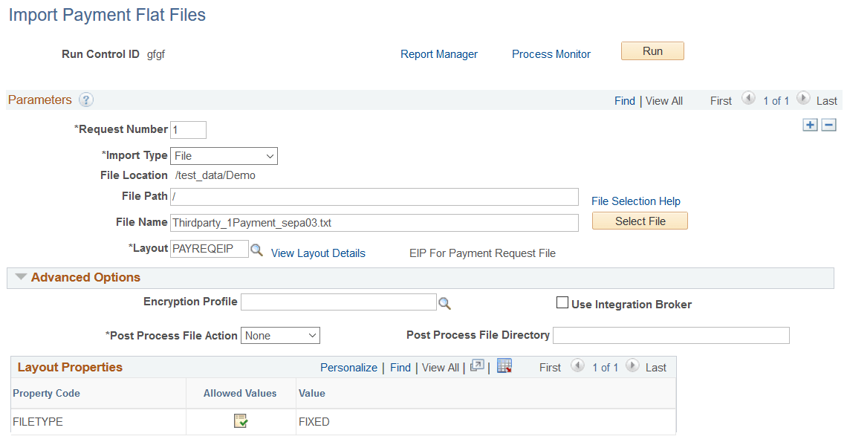
Task: Click Personalize in Layout Properties header
Action: coord(348,366)
